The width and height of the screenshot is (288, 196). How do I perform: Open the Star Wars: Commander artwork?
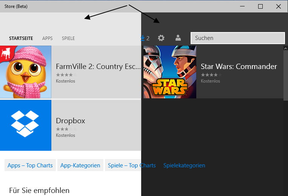tap(170, 72)
